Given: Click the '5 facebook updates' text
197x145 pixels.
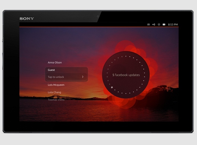Looking at the screenshot, I should click(126, 75).
